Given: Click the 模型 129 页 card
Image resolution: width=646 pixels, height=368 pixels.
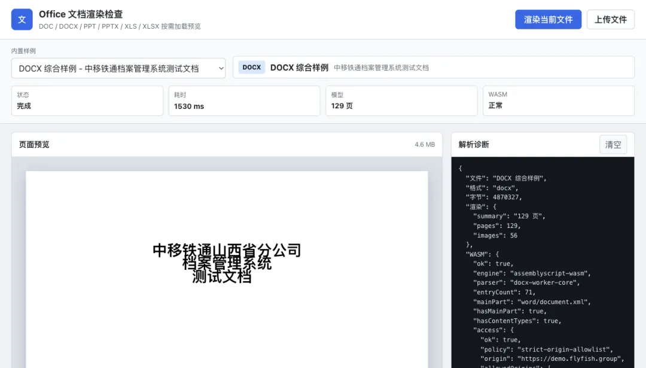Looking at the screenshot, I should tap(401, 101).
